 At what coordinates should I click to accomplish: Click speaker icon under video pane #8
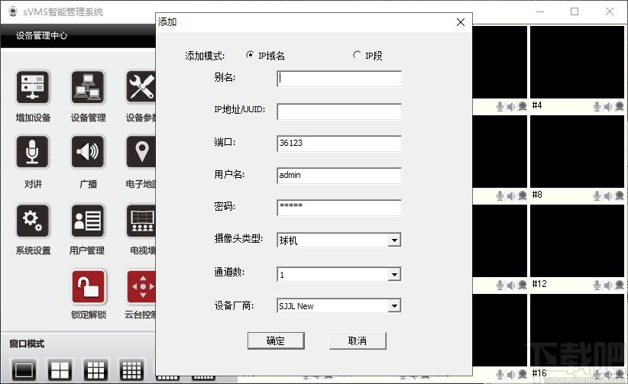(608, 195)
